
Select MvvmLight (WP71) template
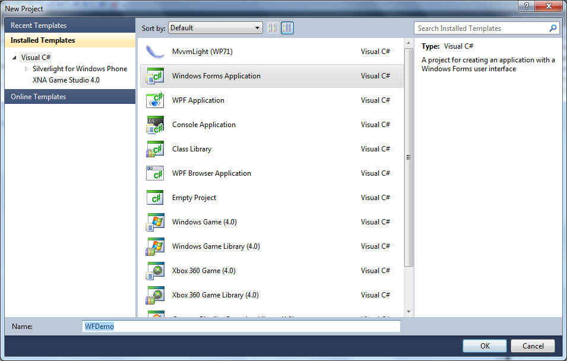coord(271,52)
